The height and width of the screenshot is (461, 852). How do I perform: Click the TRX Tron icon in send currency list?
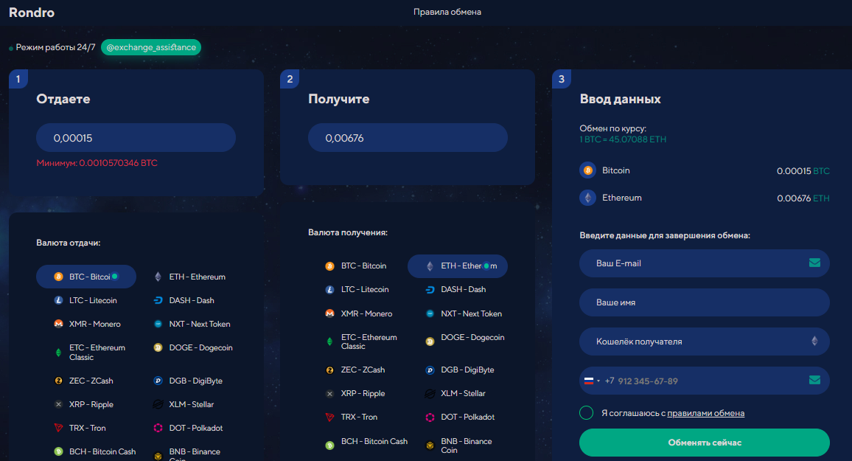click(58, 428)
